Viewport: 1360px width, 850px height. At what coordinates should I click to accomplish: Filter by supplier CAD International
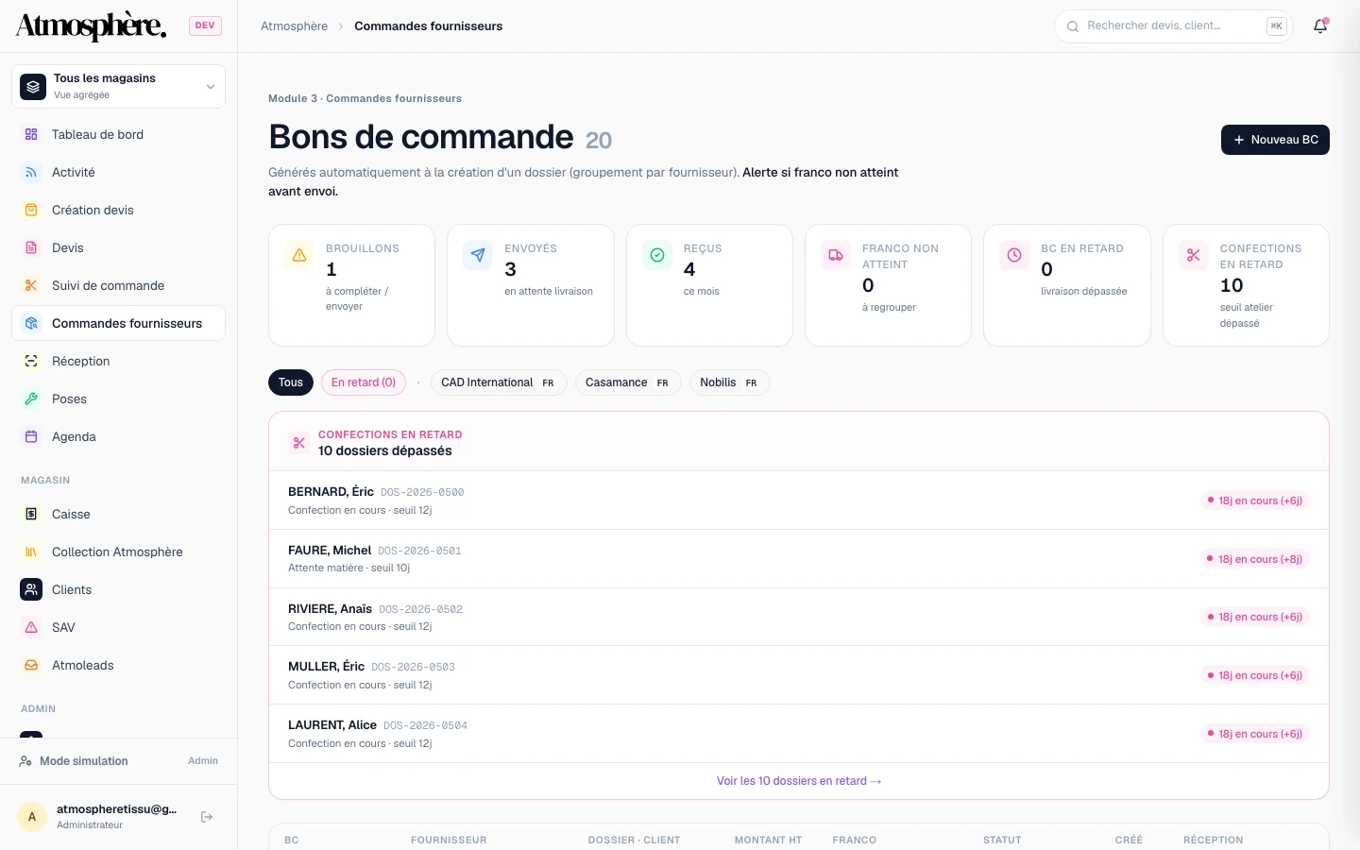click(x=499, y=382)
